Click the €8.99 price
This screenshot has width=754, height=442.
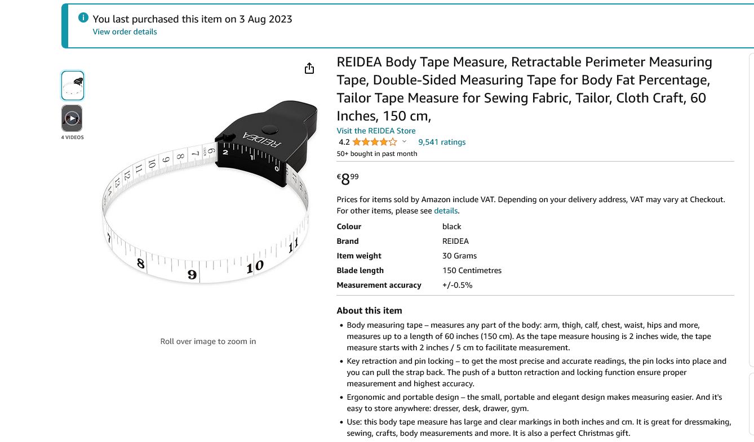[348, 180]
